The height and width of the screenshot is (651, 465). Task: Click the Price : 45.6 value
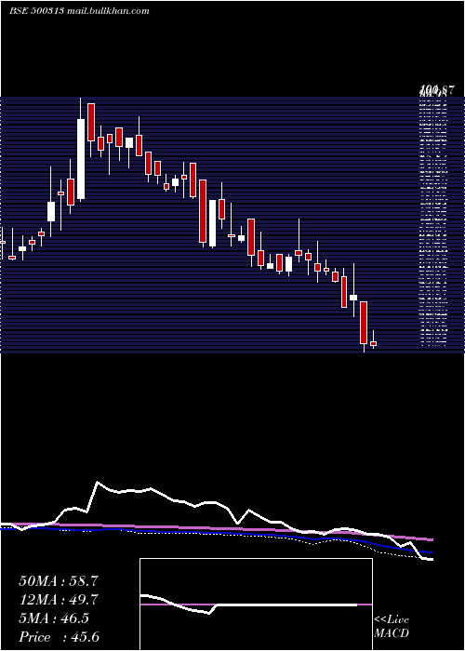tap(59, 637)
